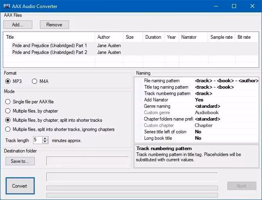Click the Chapter custom chapter value
This screenshot has width=262, height=200.
point(204,125)
